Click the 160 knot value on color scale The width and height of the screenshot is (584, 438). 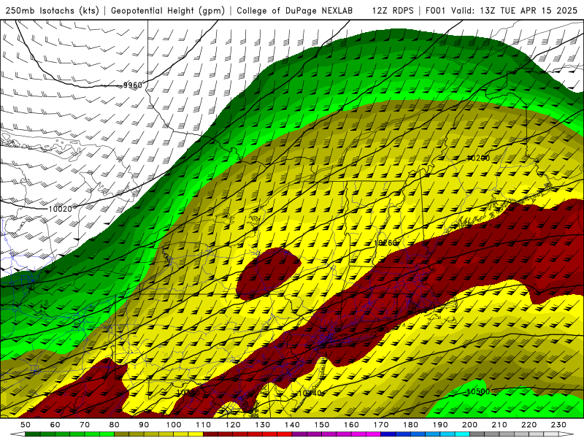tap(351, 425)
